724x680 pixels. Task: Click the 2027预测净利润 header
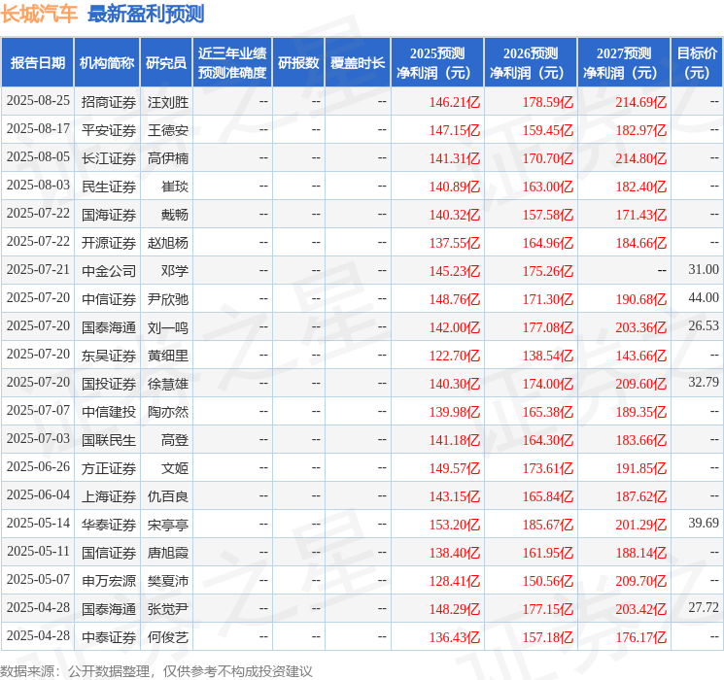[x=624, y=63]
